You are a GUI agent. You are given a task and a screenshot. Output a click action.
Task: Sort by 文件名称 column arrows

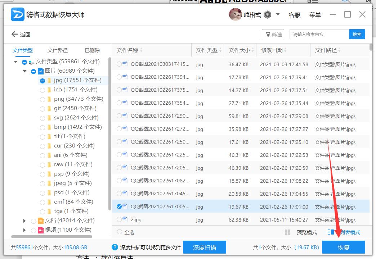(x=141, y=50)
